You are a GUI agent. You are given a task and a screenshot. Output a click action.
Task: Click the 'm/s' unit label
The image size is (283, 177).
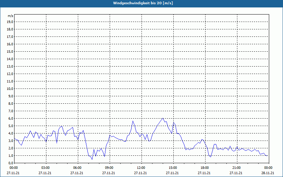11,16
